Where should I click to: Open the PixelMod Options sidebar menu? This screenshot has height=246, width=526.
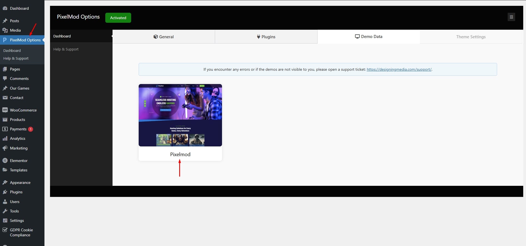(22, 40)
